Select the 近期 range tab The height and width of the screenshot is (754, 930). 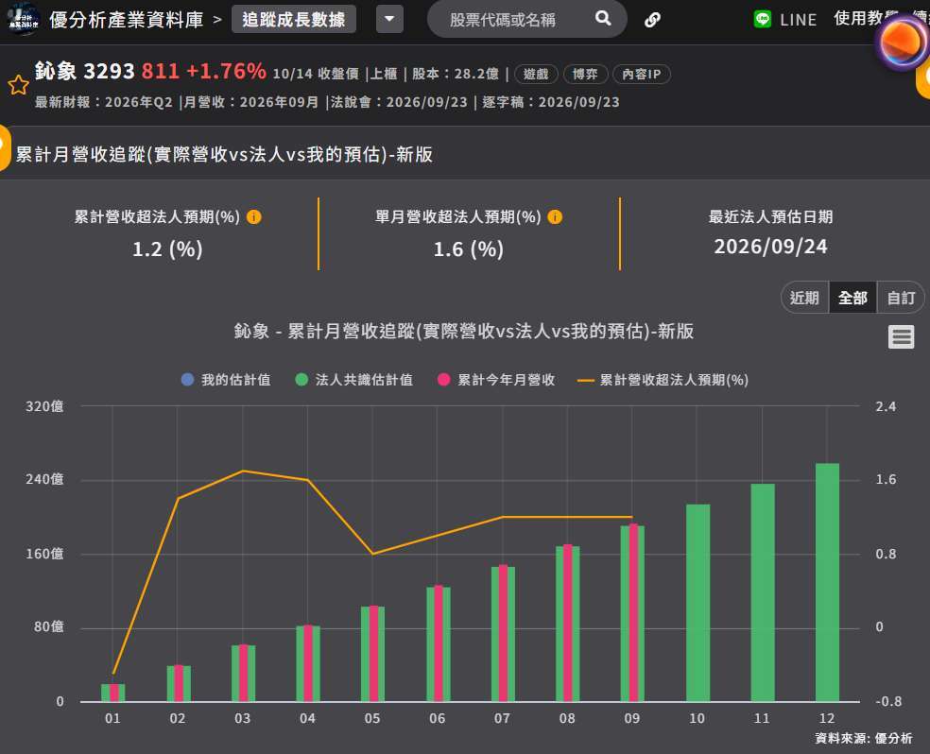pyautogui.click(x=804, y=298)
